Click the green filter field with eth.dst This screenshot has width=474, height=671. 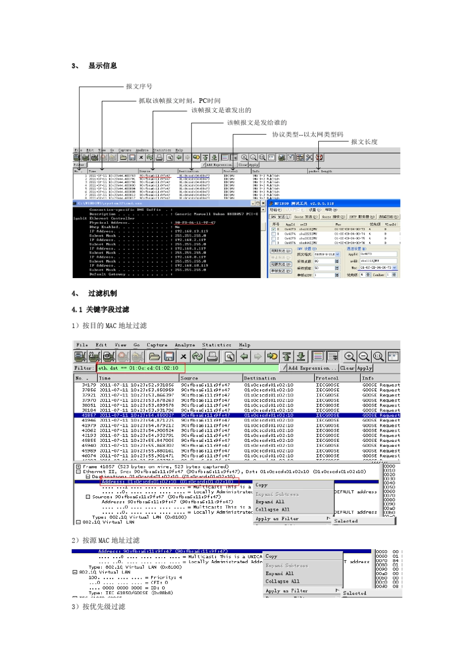coord(188,368)
